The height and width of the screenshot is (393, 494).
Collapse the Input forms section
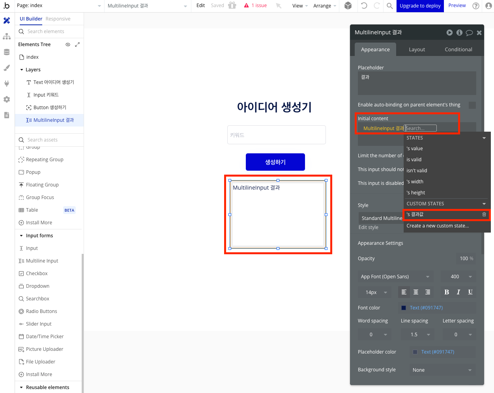click(x=21, y=236)
